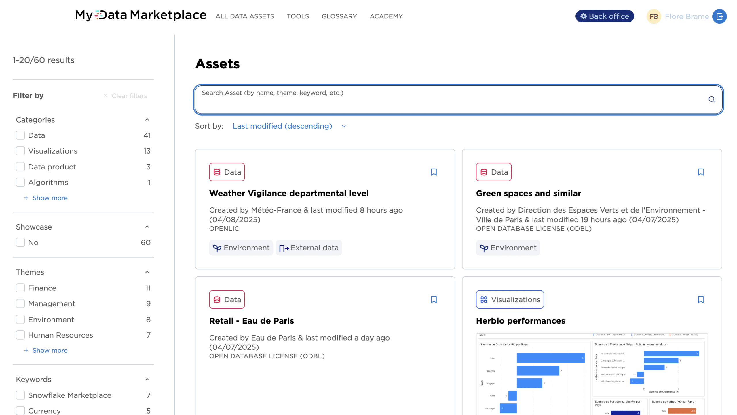Viewport: 737px width, 415px height.
Task: Open the Glossary menu item
Action: pyautogui.click(x=339, y=16)
